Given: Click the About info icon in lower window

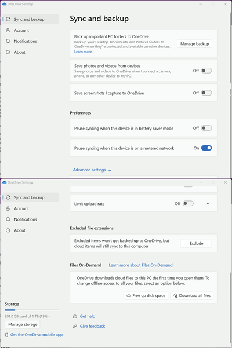Looking at the screenshot, I should tap(8, 230).
